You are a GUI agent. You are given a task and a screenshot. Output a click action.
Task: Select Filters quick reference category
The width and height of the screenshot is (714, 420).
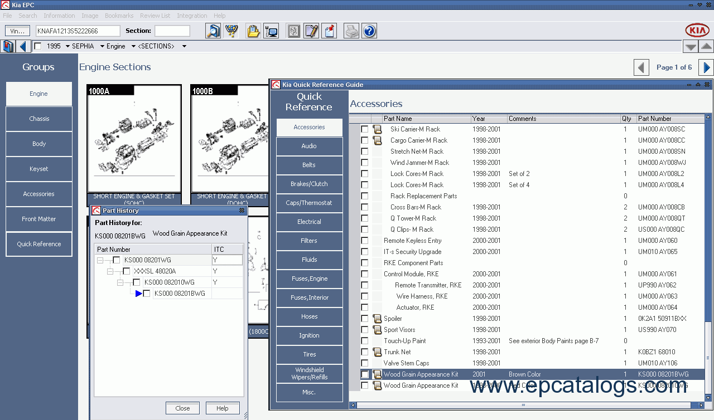(x=309, y=241)
